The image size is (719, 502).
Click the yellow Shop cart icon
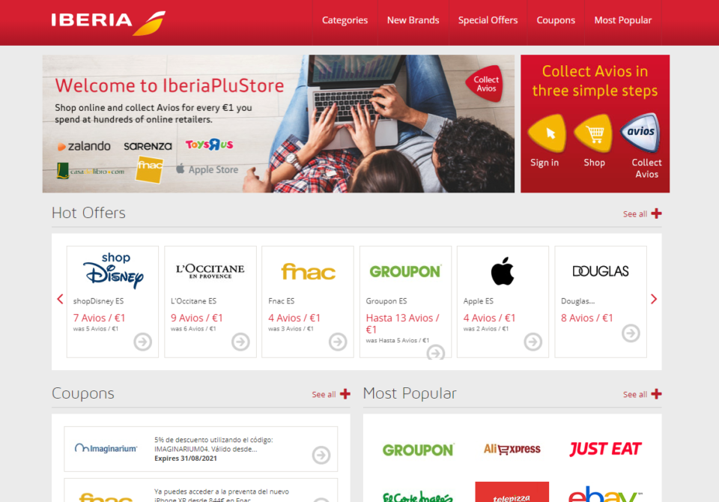point(594,133)
